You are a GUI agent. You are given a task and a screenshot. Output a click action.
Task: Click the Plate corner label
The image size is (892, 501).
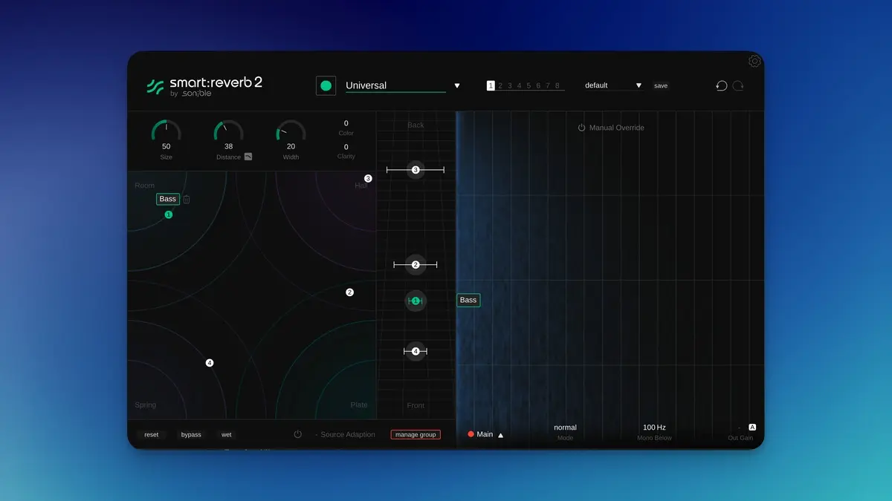(x=359, y=405)
